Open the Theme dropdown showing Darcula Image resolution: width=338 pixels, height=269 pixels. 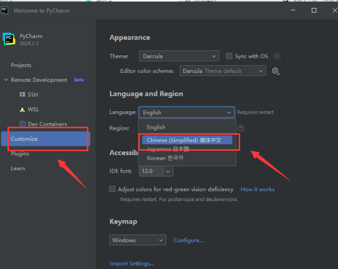point(179,56)
